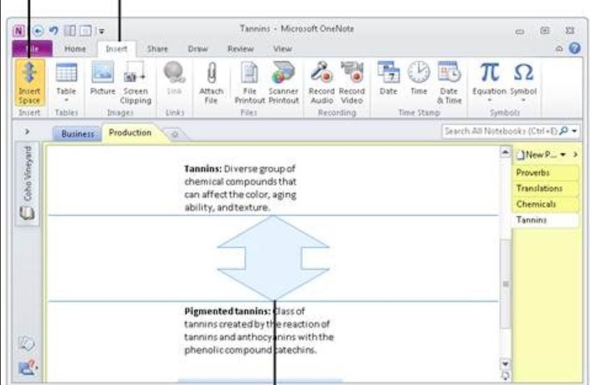Open OneNote Help question mark
This screenshot has width=590, height=385.
click(x=575, y=48)
